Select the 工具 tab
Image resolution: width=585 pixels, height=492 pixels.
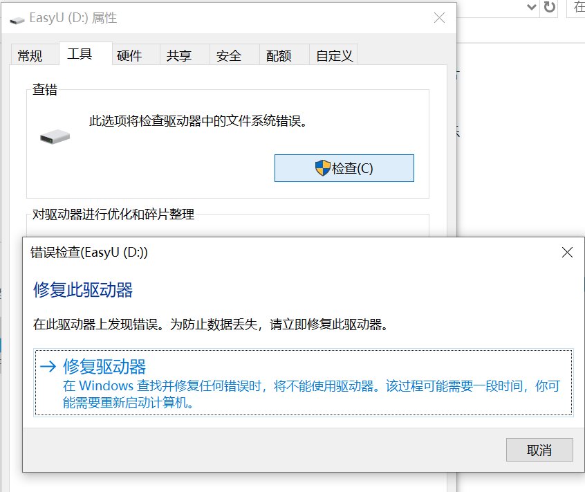tap(80, 54)
